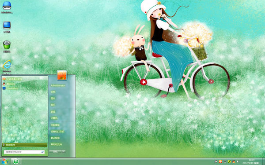Click the shutdown (关机) button

tap(56, 152)
